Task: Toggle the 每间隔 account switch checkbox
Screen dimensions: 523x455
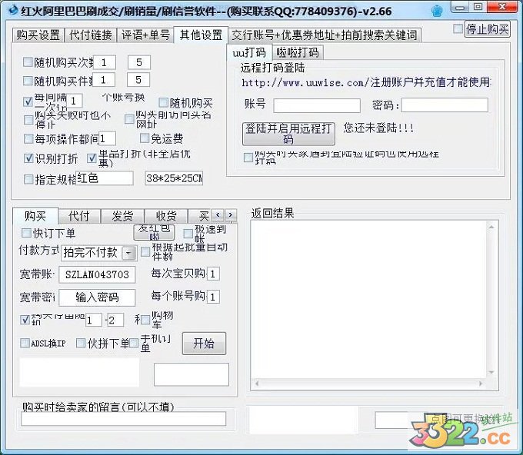Action: click(28, 101)
